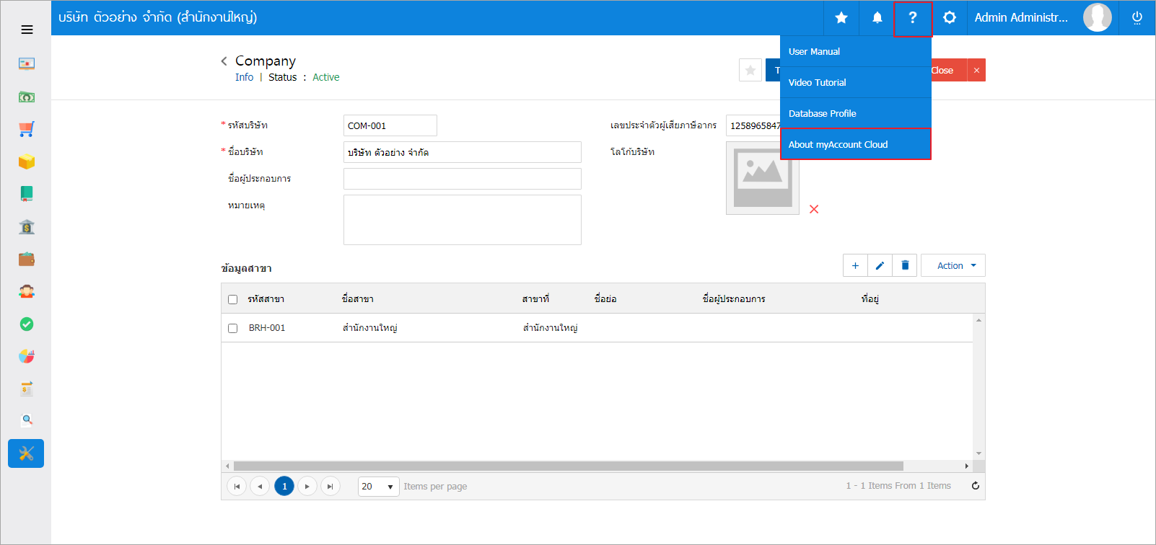1156x545 pixels.
Task: Open the pie chart reports module
Action: pos(27,356)
